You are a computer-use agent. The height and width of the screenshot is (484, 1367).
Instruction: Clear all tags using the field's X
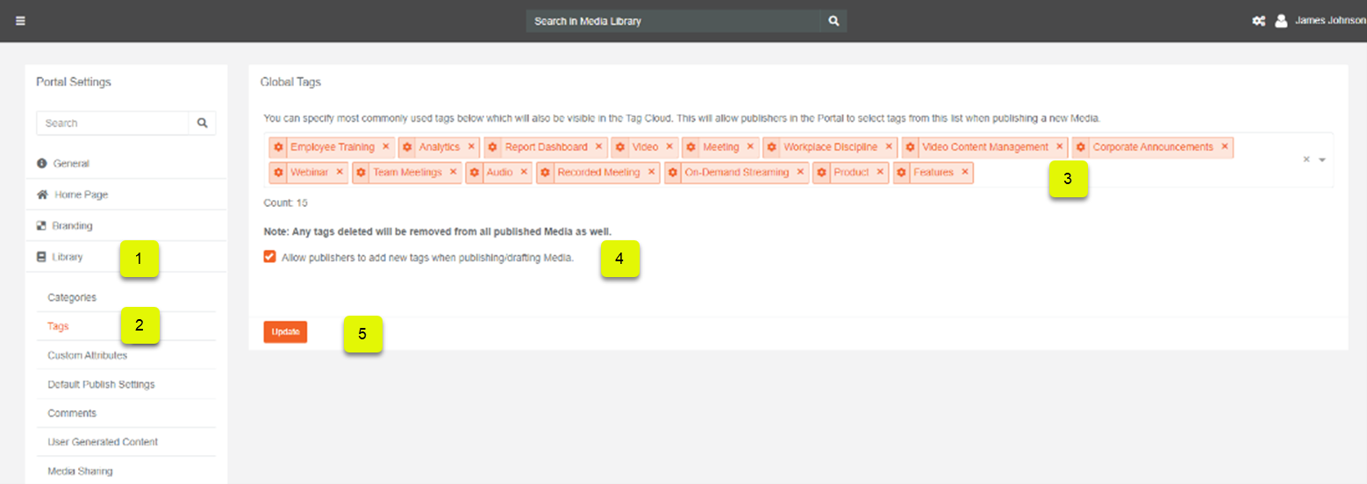pos(1306,160)
